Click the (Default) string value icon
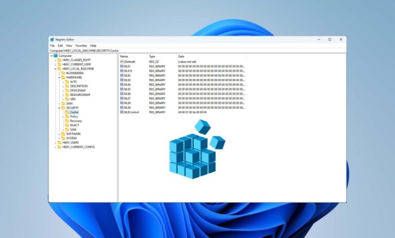This screenshot has height=238, width=395. pyautogui.click(x=122, y=61)
